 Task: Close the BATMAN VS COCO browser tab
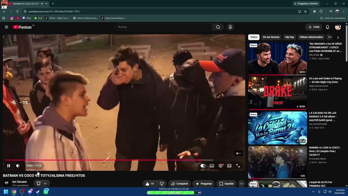[46, 4]
